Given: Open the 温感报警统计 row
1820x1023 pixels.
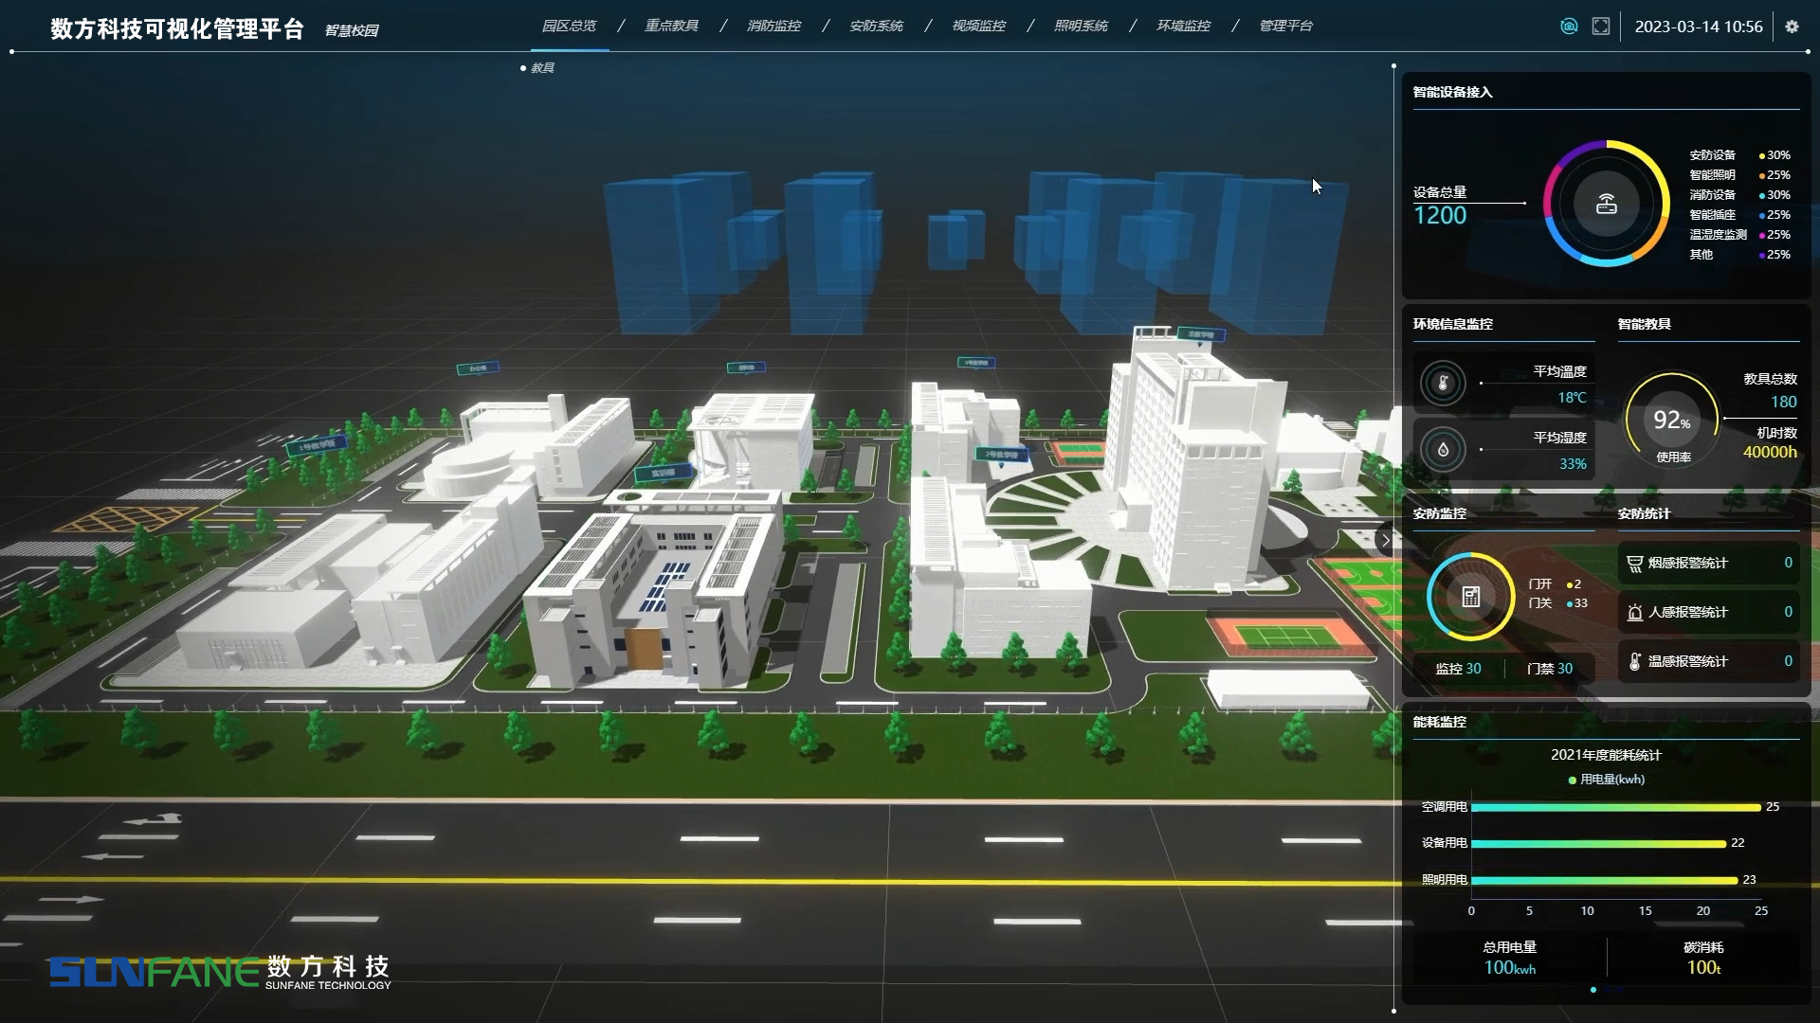Looking at the screenshot, I should 1709,661.
